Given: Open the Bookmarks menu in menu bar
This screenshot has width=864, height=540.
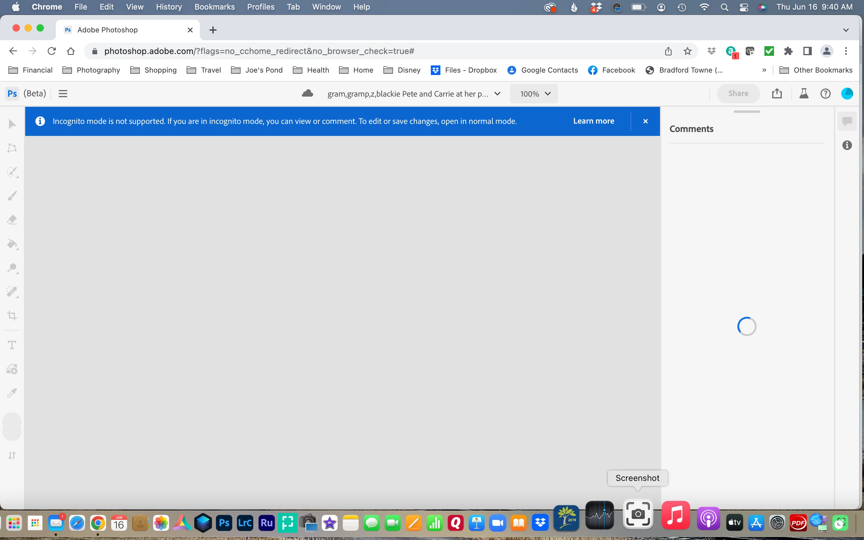Looking at the screenshot, I should [214, 7].
